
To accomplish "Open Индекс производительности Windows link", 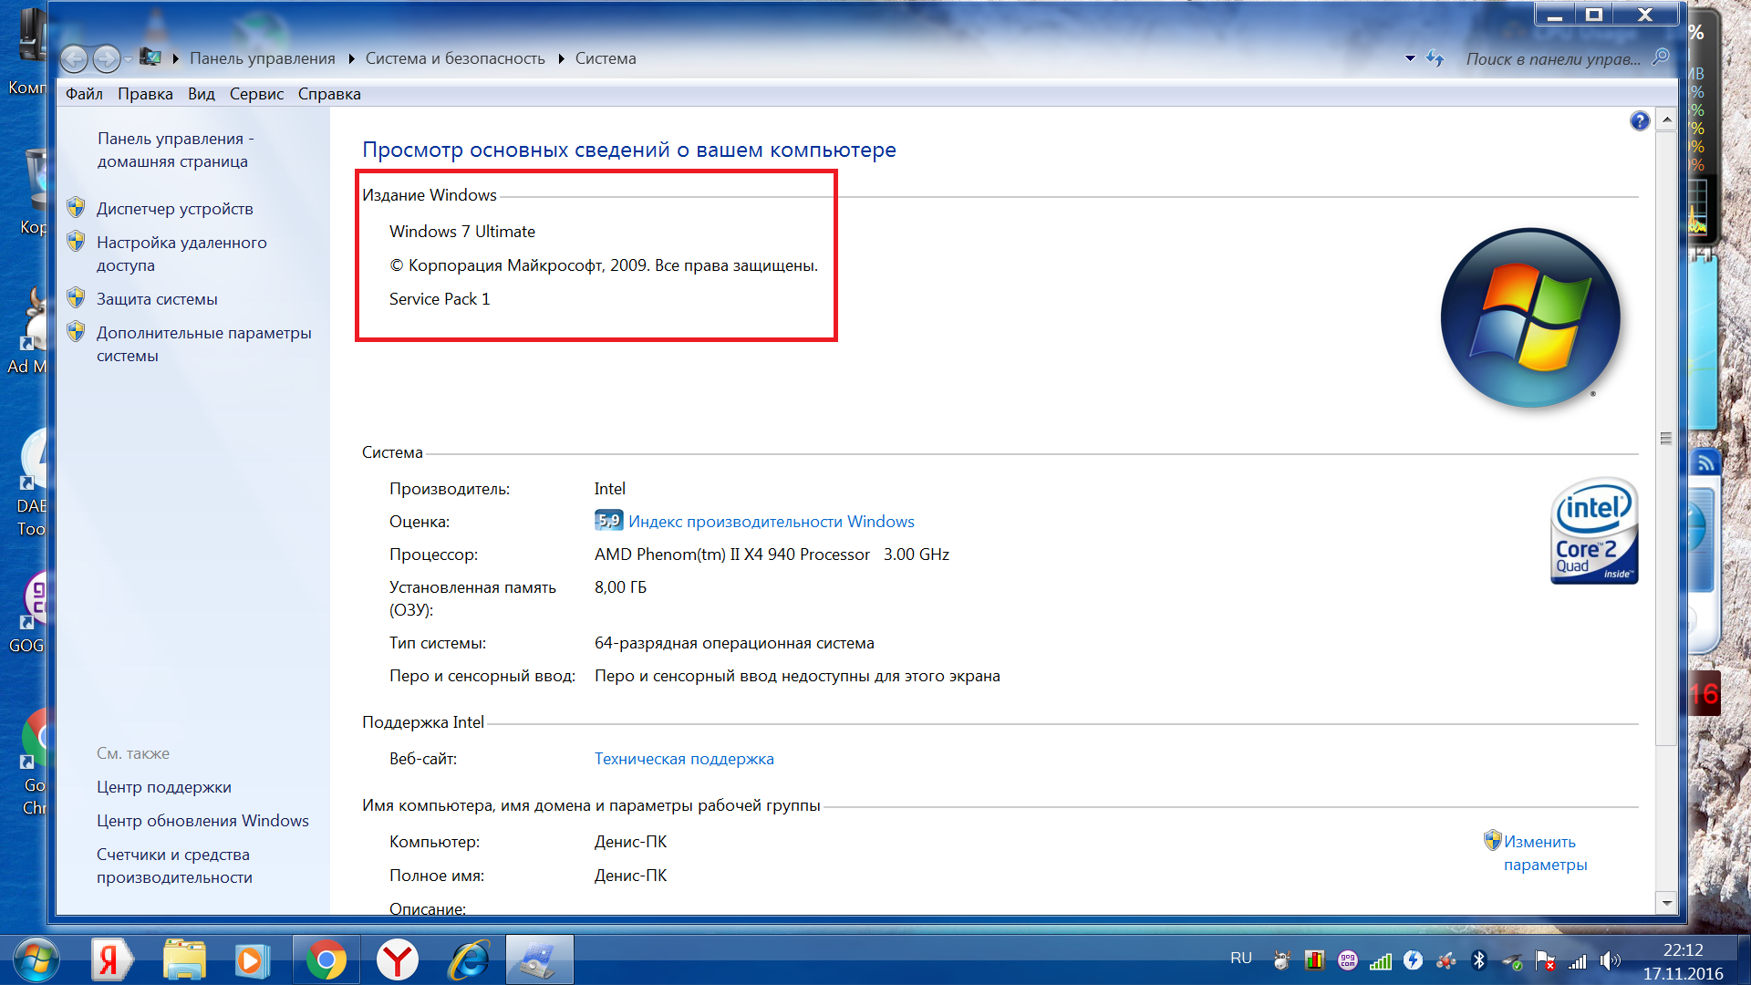I will tap(772, 522).
